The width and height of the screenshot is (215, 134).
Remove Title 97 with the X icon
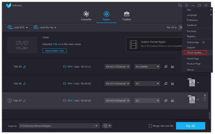point(205,96)
